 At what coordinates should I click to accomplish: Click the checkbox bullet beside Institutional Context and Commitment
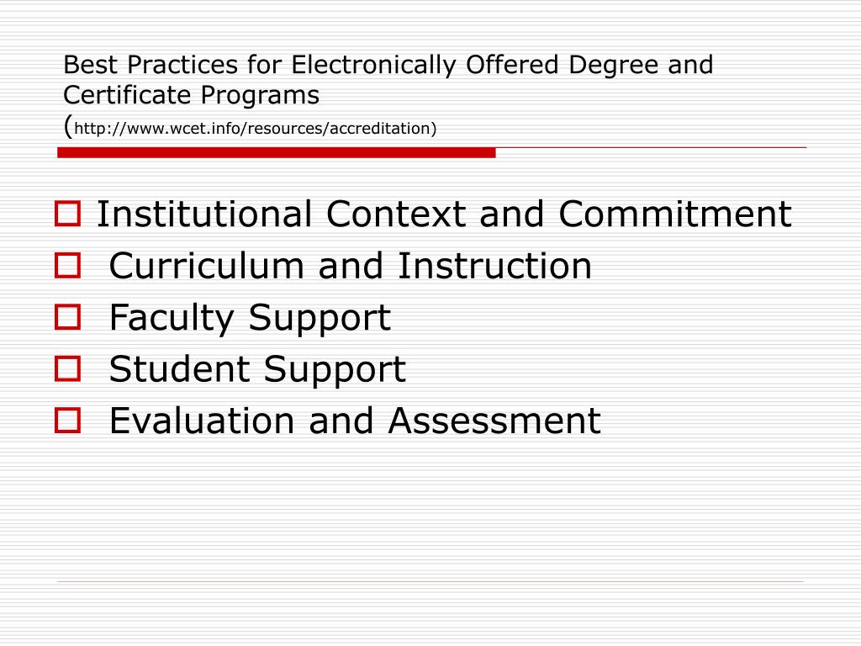(67, 214)
